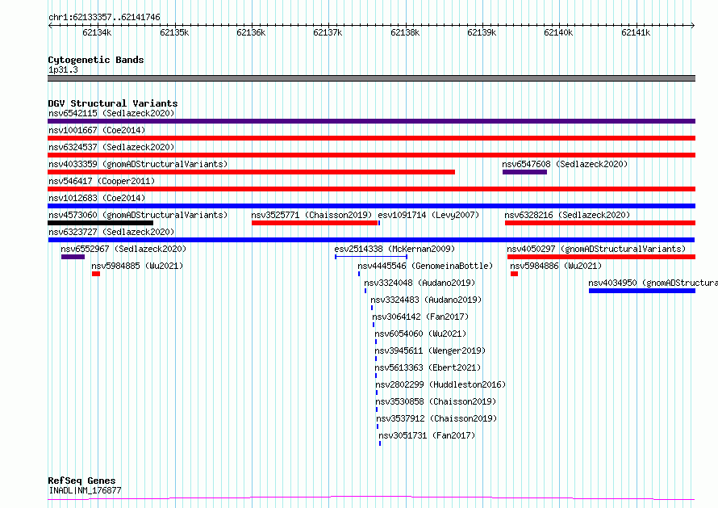Select the black bar for nsv4573060
The width and height of the screenshot is (718, 508).
pyautogui.click(x=100, y=223)
